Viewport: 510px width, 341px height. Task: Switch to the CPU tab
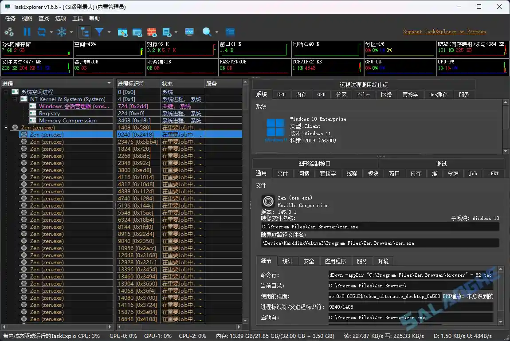pos(281,94)
